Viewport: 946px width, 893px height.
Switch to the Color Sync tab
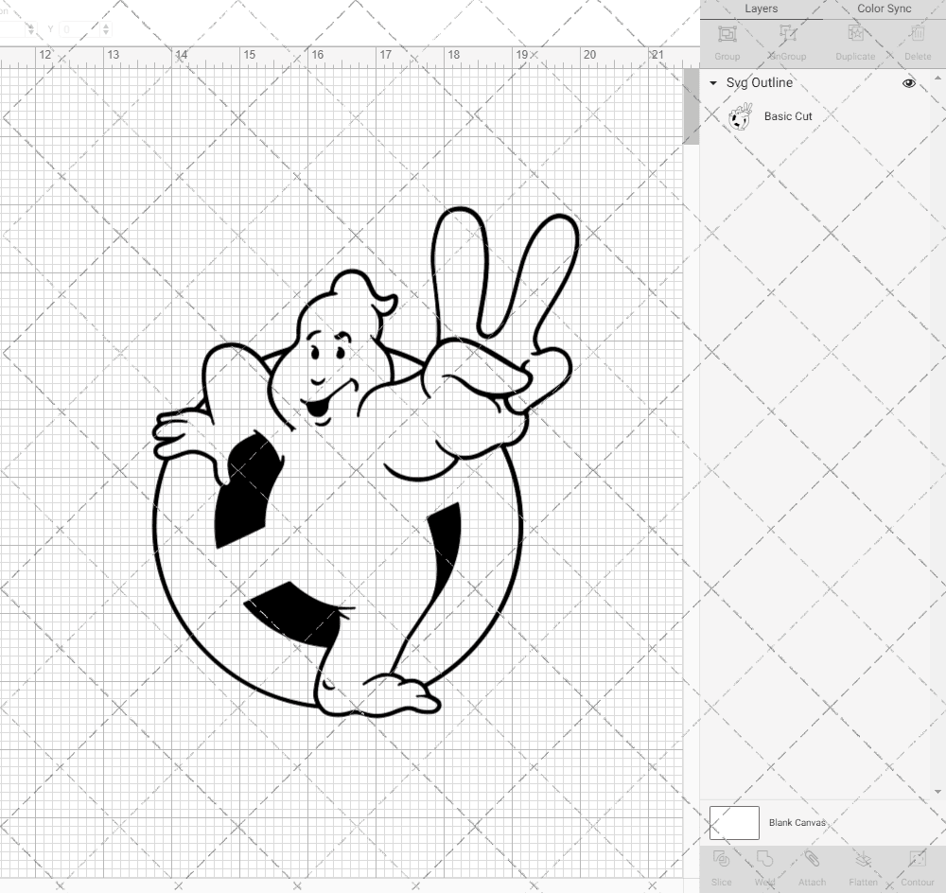pos(884,9)
